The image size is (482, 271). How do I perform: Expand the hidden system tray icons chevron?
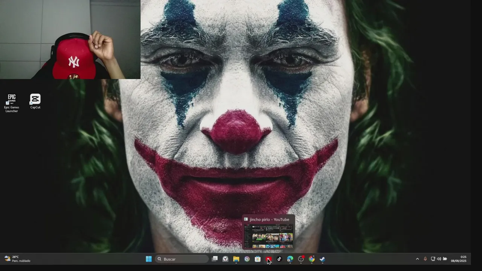tap(417, 259)
